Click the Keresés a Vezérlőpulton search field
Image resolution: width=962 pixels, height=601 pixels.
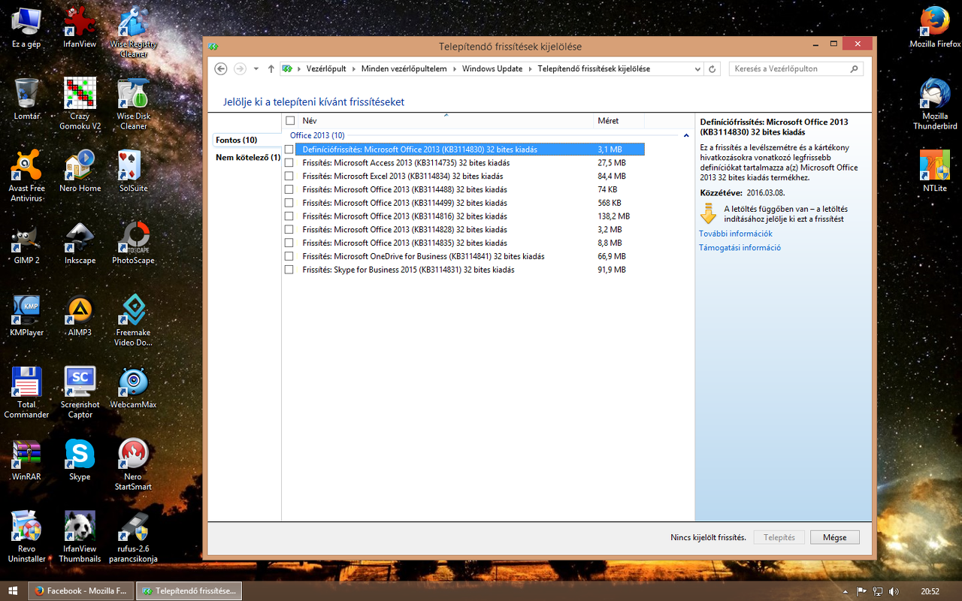pyautogui.click(x=796, y=69)
